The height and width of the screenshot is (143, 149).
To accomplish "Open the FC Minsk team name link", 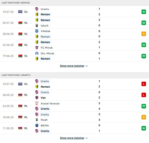I will click(47, 48).
